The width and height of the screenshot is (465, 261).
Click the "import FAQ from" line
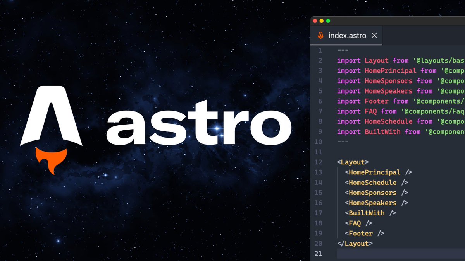[401, 111]
